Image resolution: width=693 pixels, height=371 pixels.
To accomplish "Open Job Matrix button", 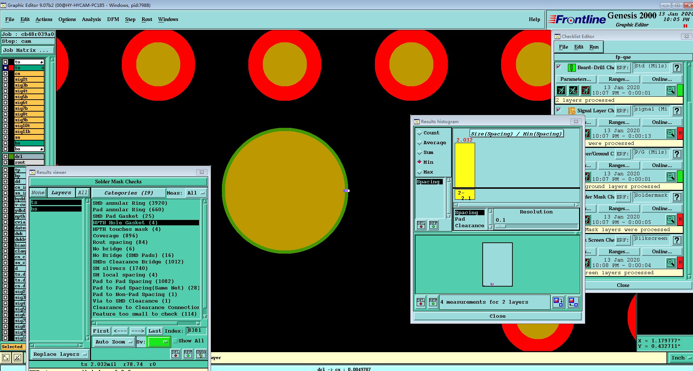I will click(x=28, y=50).
